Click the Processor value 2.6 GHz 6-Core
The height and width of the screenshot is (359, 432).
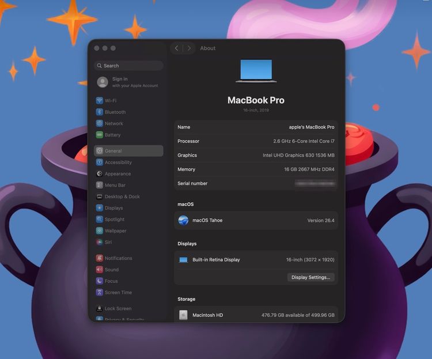click(x=304, y=141)
